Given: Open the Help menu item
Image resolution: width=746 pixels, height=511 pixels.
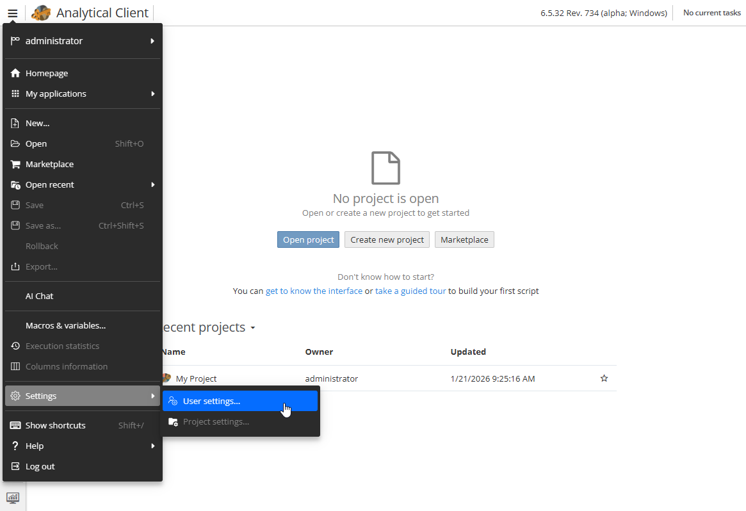Looking at the screenshot, I should pos(33,446).
